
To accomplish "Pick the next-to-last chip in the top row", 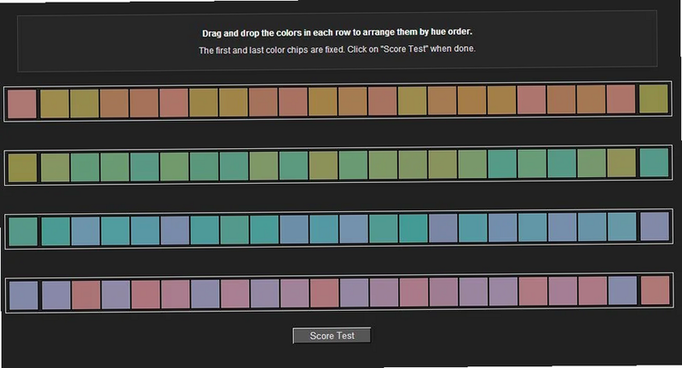I will point(621,100).
